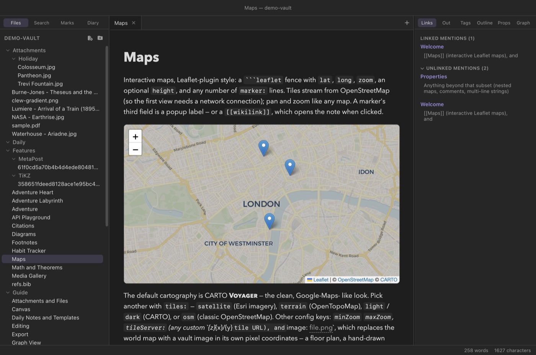Image resolution: width=536 pixels, height=355 pixels.
Task: Click the map marker above the LONDON label
Action: tap(290, 167)
